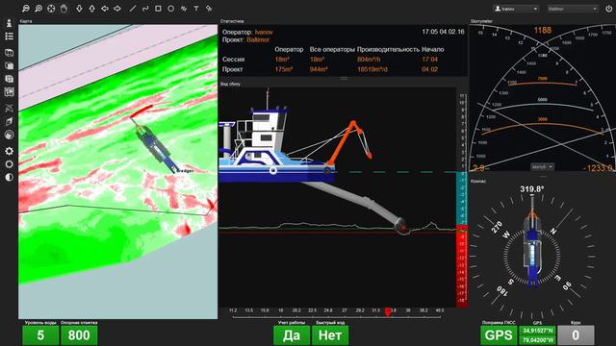Click the Сессия row label
This screenshot has width=616, height=346.
[x=233, y=60]
